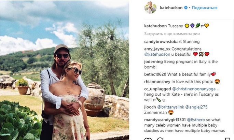Click the @katehudson mention in comment
This screenshot has width=234, height=140.
point(157,54)
